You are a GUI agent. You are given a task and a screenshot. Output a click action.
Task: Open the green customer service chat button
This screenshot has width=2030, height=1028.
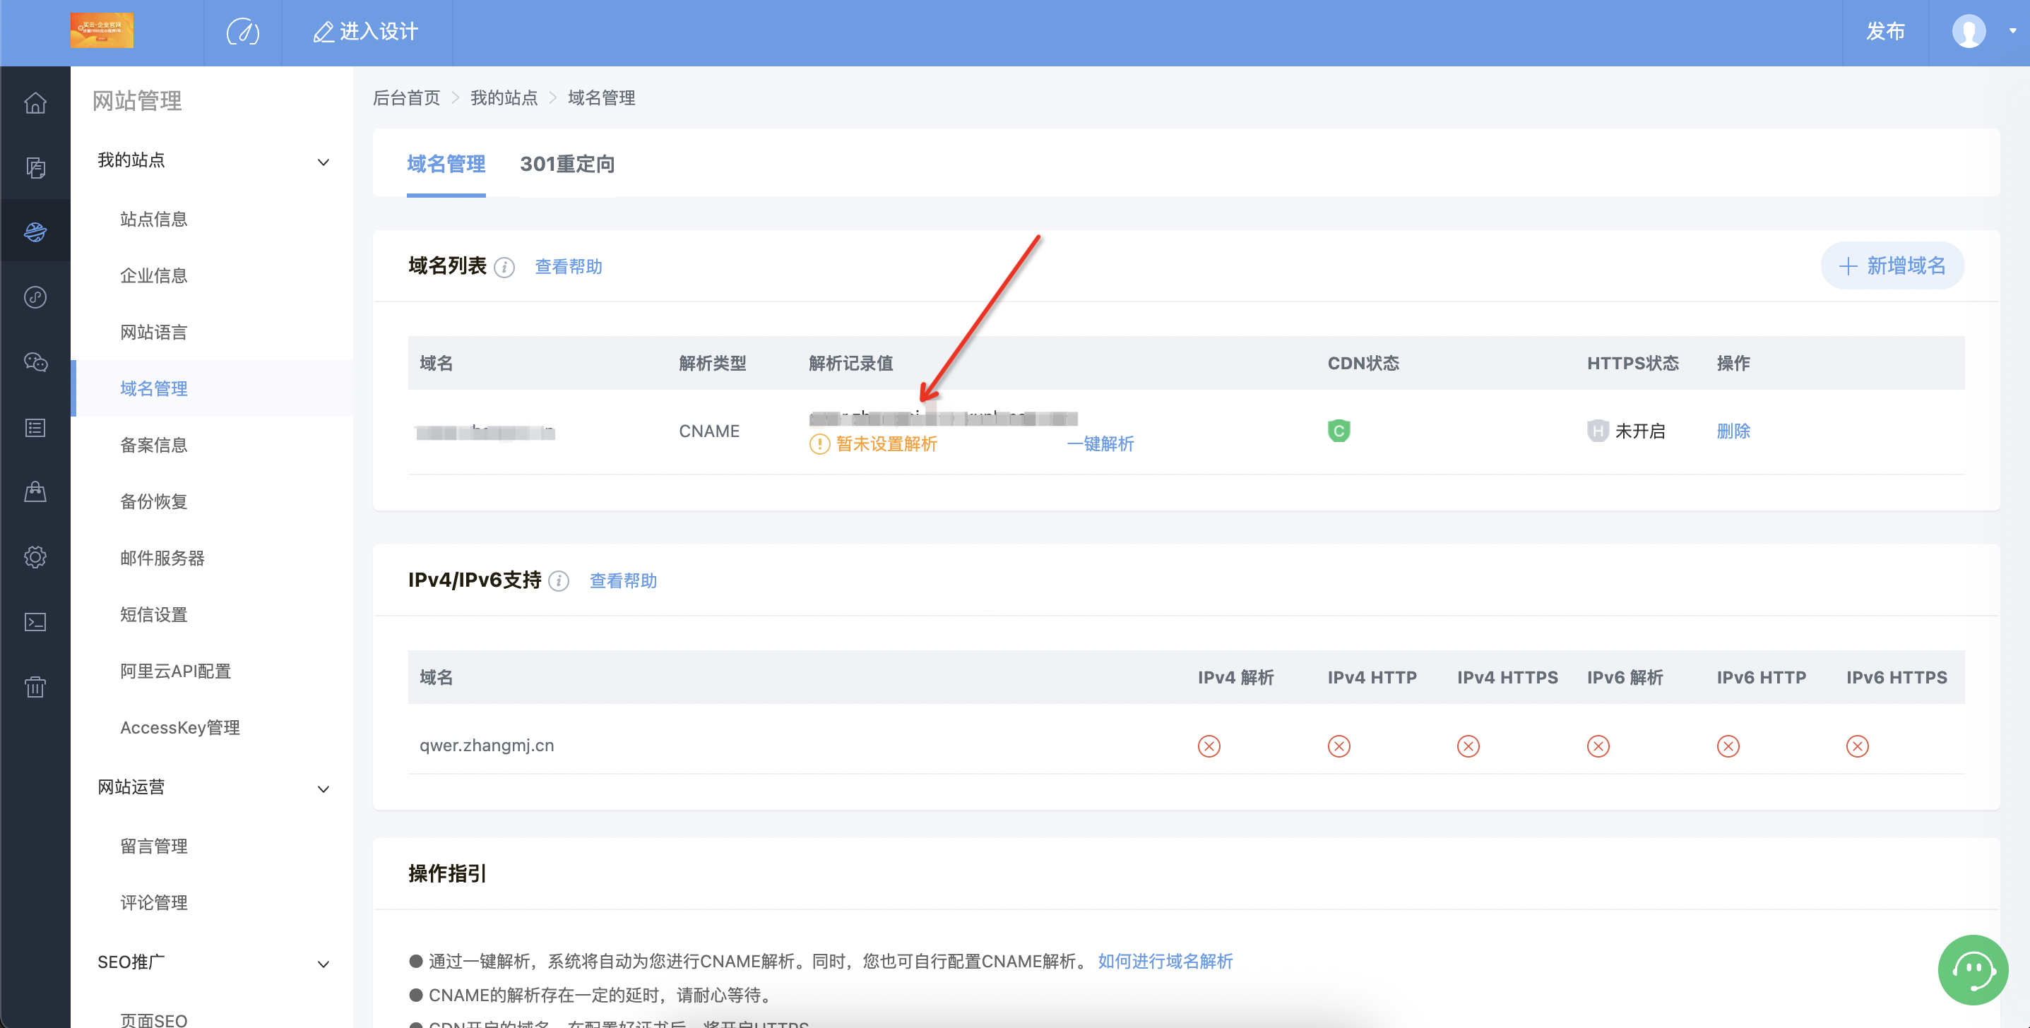(x=1971, y=969)
